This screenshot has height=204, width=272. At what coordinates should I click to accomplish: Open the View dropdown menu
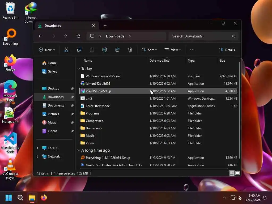(x=173, y=50)
